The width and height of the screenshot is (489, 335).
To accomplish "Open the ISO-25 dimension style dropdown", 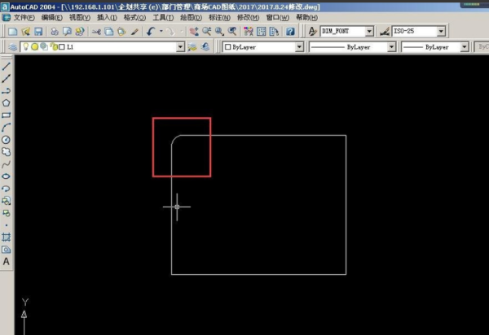I will (441, 31).
